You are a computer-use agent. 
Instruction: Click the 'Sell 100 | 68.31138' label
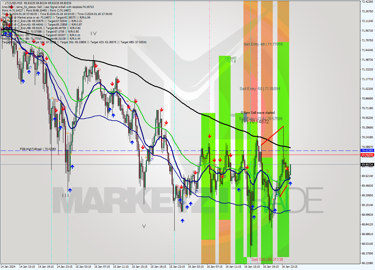click(x=267, y=259)
